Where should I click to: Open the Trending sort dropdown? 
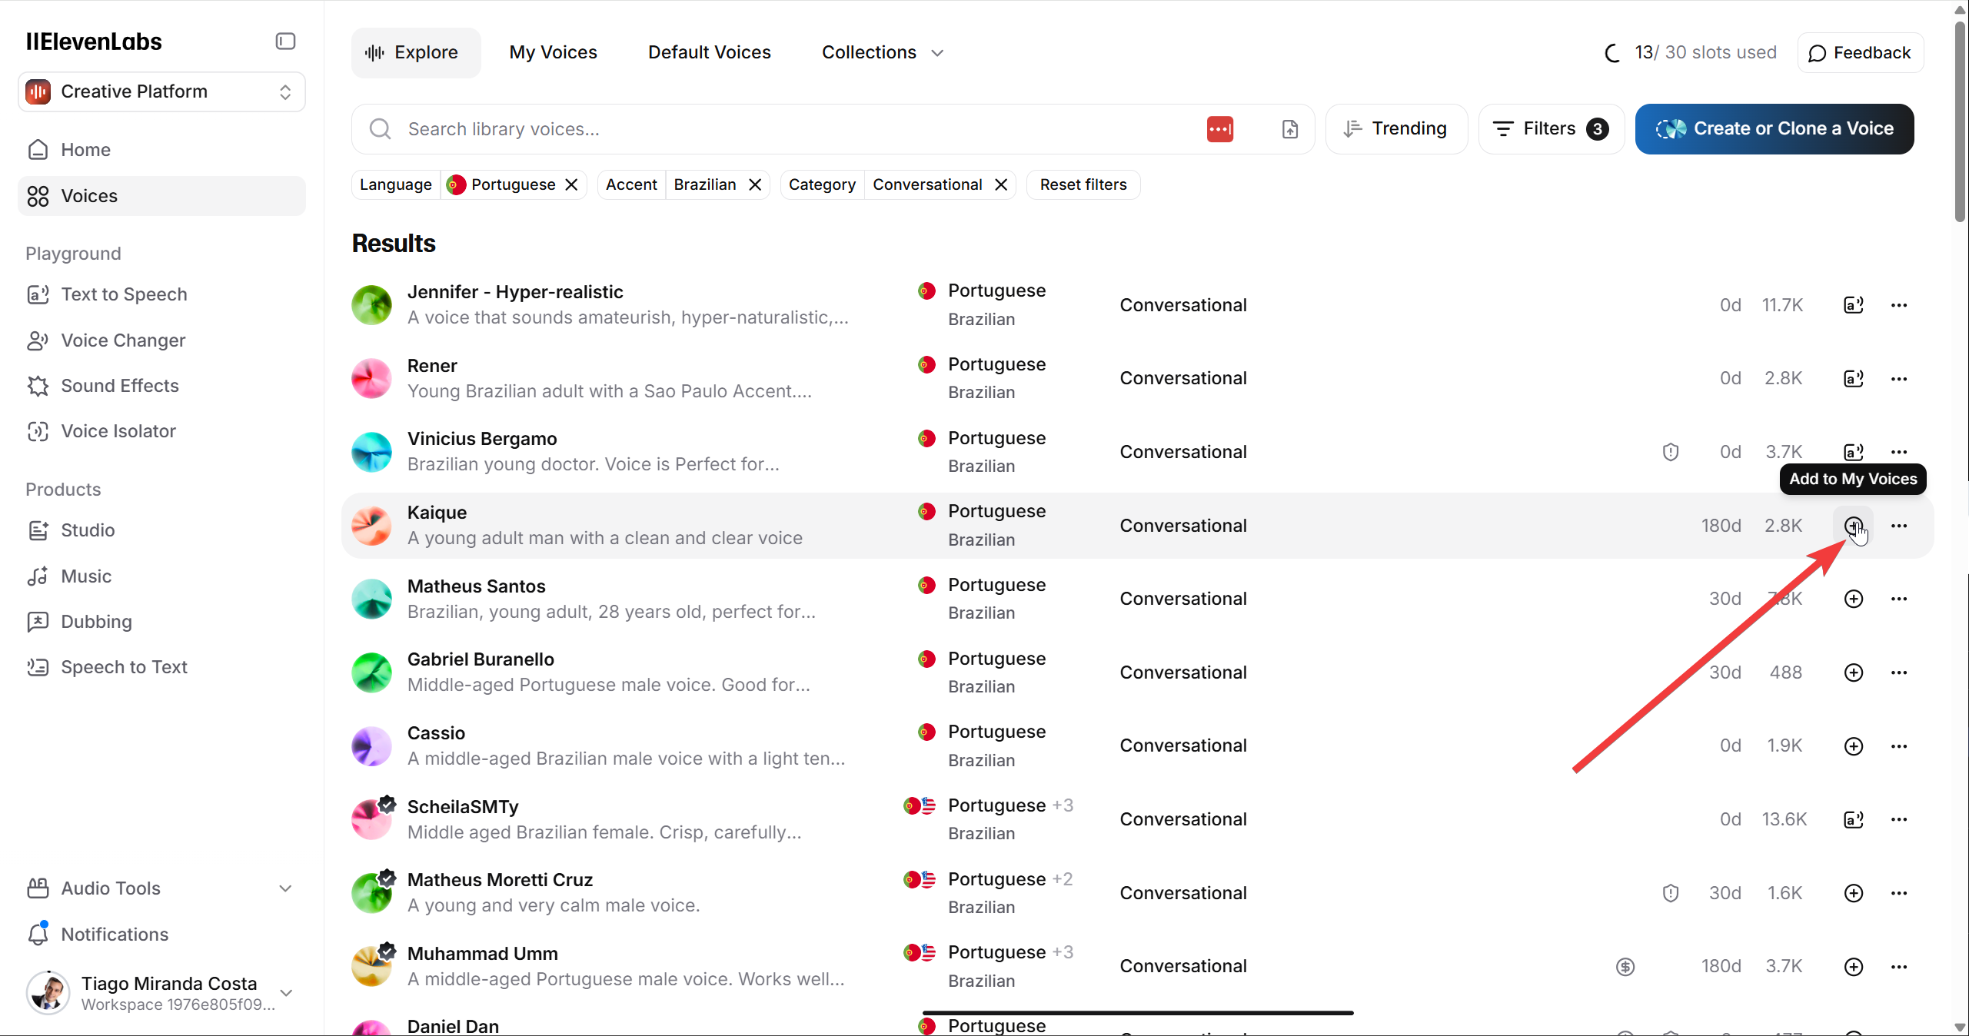[x=1395, y=129]
